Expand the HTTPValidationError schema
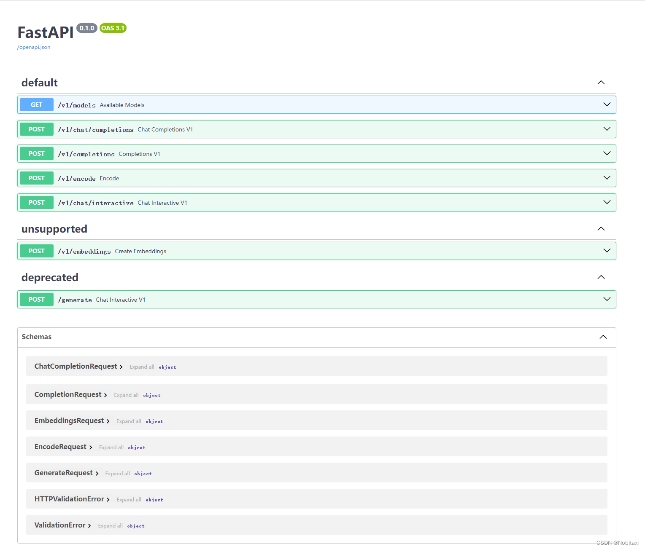This screenshot has height=549, width=645. click(72, 499)
